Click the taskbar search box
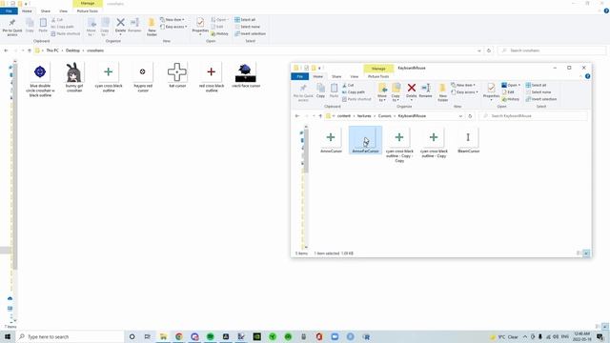610x343 pixels. 70,336
